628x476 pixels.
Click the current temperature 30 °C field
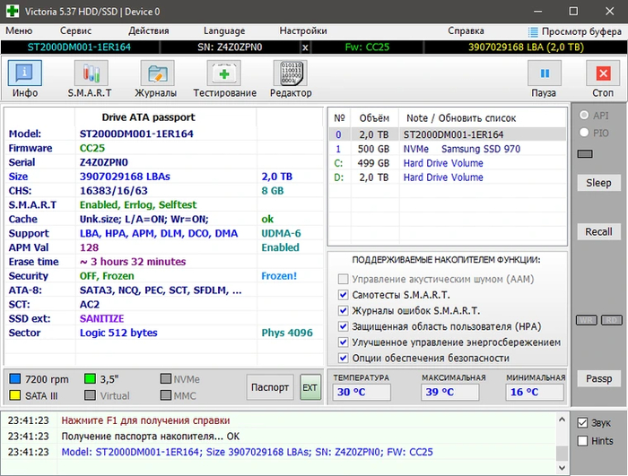click(362, 392)
